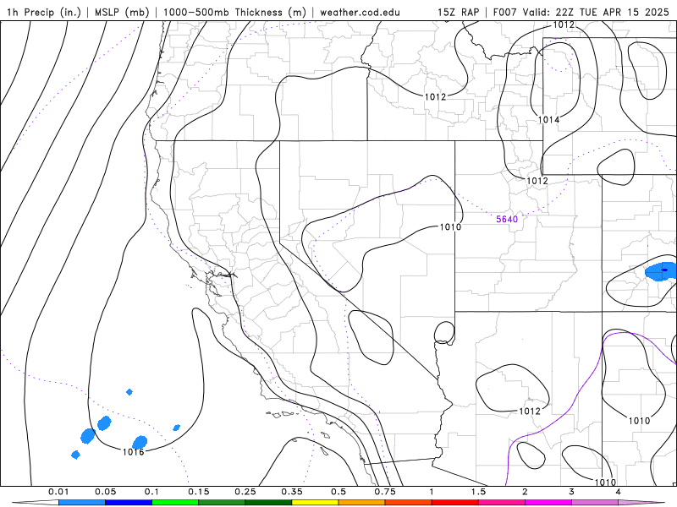
Task: Click the '1h Precip (in.)' header text
Action: [44, 12]
